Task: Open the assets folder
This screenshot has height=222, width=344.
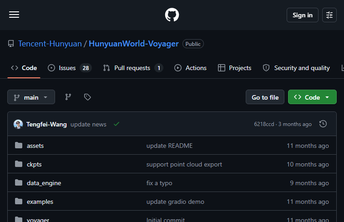Action: (x=35, y=146)
